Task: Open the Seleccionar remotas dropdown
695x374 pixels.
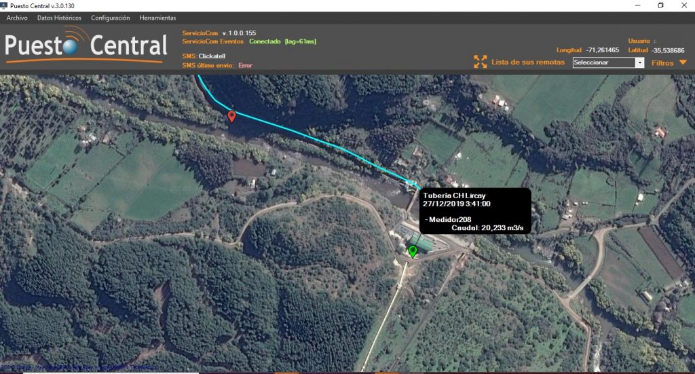Action: point(608,62)
